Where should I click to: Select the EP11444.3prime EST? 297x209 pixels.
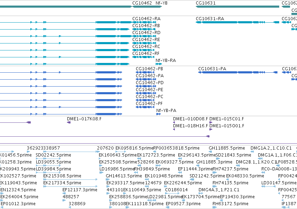(195, 169)
